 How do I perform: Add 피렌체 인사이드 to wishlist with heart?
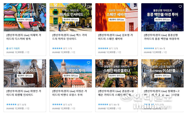(x=43, y=63)
